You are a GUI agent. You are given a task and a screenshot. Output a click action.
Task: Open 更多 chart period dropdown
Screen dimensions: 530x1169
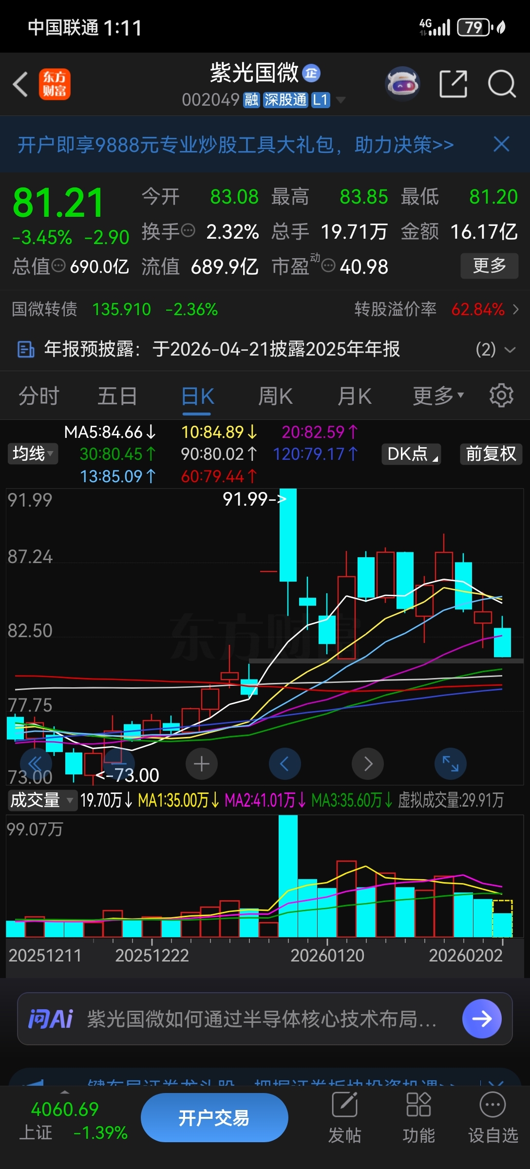[438, 396]
